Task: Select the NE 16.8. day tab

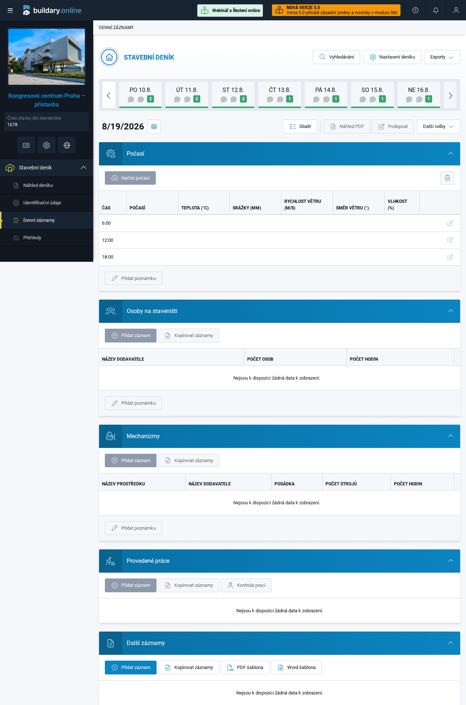Action: pyautogui.click(x=419, y=95)
